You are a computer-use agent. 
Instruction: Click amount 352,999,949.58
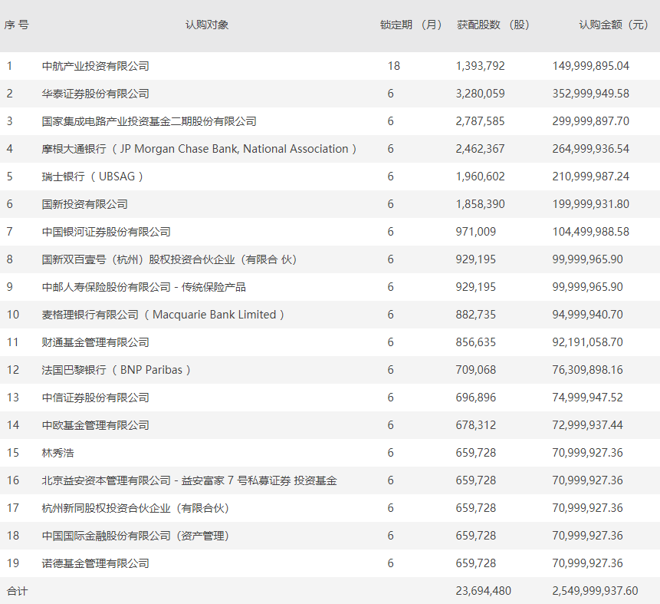590,94
